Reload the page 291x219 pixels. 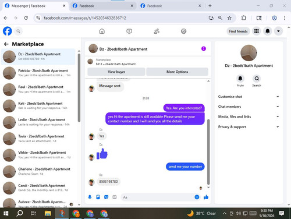coord(26,18)
